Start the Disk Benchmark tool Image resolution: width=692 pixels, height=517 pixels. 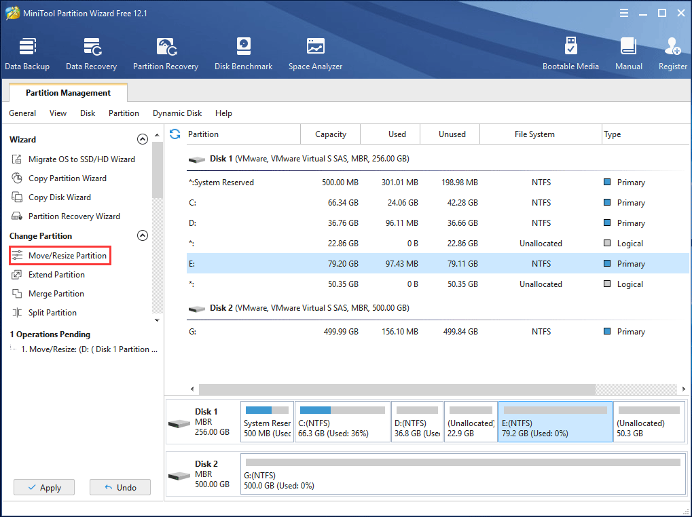point(244,54)
